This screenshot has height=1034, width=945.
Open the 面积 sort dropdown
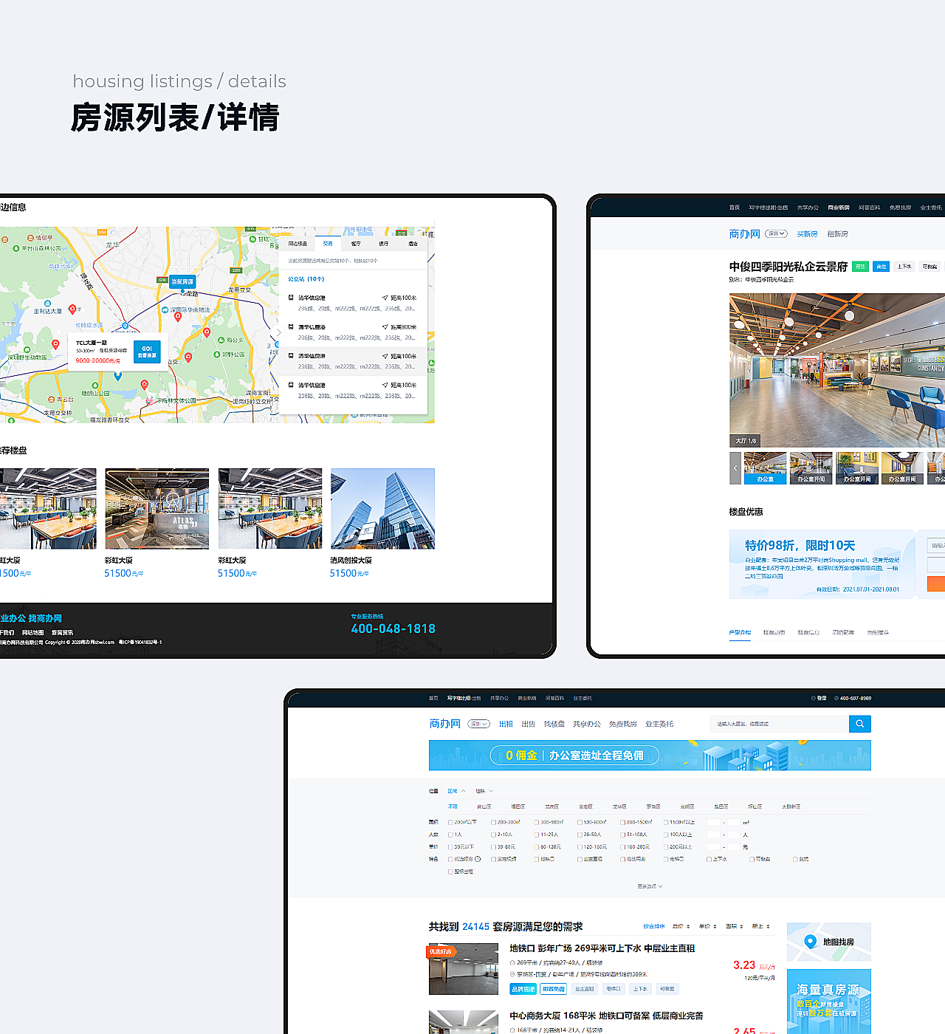click(734, 926)
